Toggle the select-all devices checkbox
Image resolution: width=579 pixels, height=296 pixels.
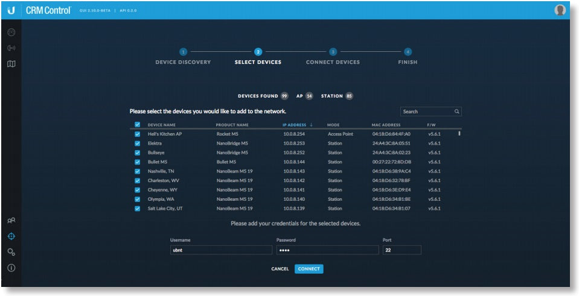coord(138,125)
